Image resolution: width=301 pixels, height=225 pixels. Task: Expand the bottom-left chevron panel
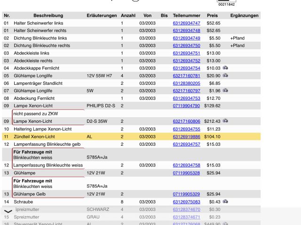coord(8,212)
